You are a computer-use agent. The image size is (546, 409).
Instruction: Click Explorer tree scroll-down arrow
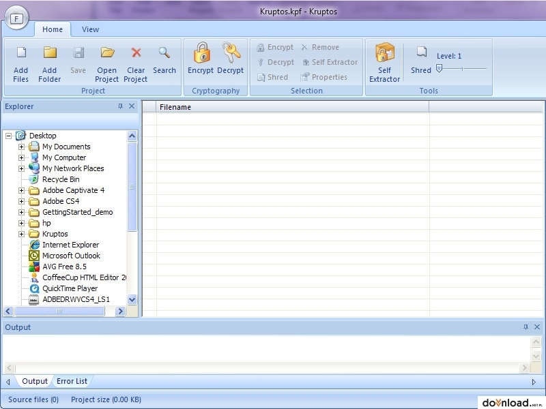coord(132,299)
